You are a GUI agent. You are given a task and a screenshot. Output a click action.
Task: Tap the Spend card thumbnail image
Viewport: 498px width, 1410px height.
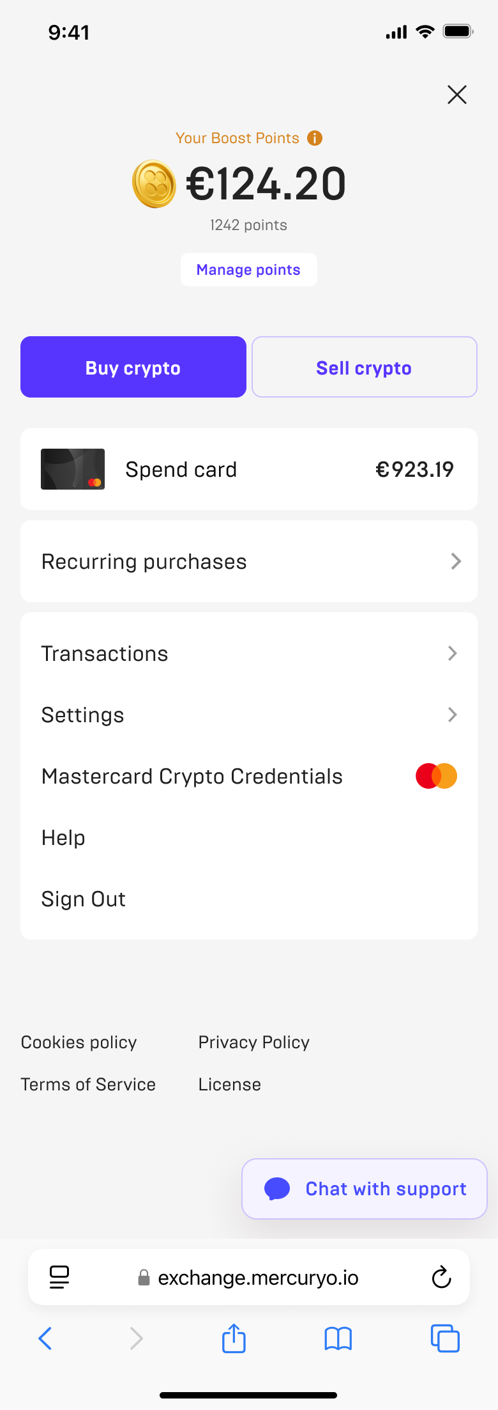pyautogui.click(x=73, y=469)
